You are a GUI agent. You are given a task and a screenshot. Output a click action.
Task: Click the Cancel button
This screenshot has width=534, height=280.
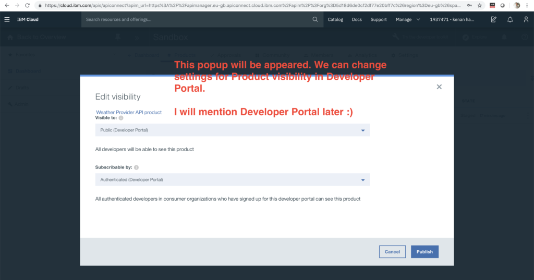click(392, 252)
